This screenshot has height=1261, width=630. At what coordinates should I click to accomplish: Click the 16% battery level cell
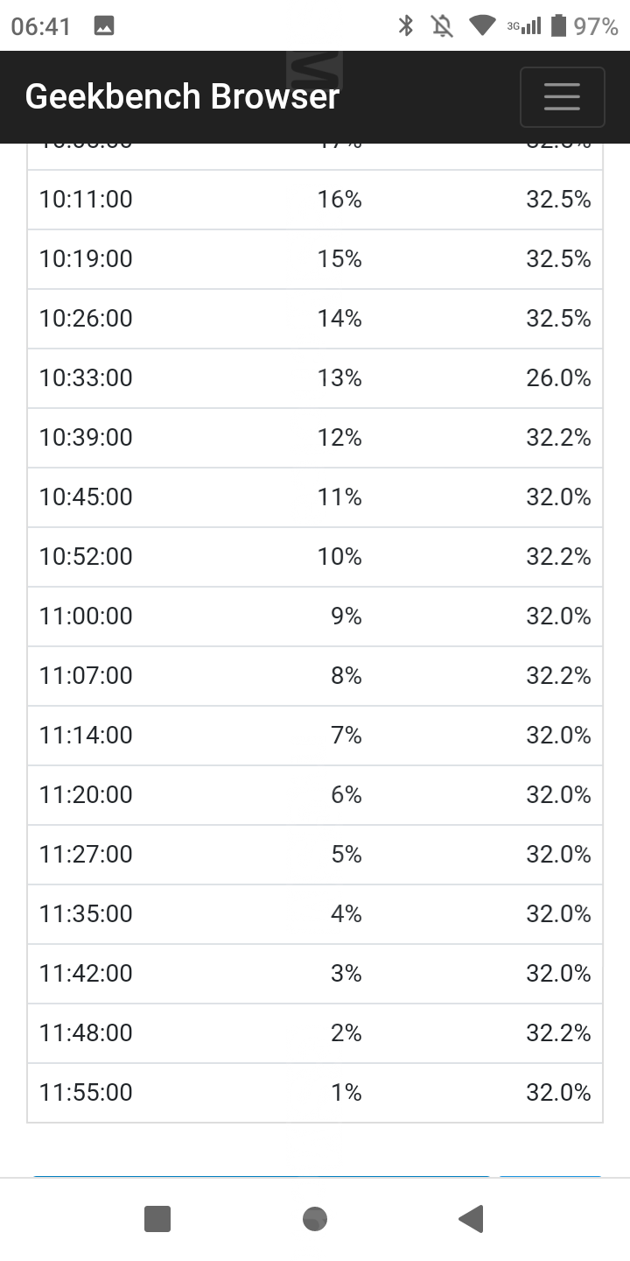pos(339,200)
